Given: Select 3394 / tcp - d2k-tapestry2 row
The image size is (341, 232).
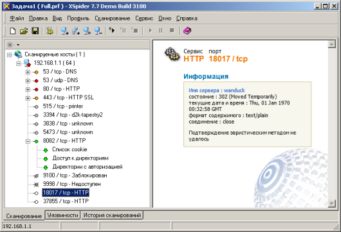Looking at the screenshot, I should [73, 115].
